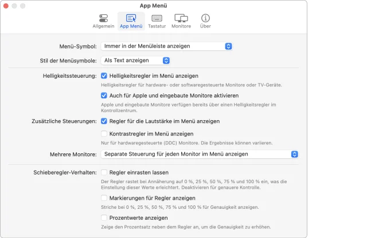Image resolution: width=367 pixels, height=238 pixels.
Task: Expand the Stil der Menüsymbole dropdown
Action: tap(135, 60)
